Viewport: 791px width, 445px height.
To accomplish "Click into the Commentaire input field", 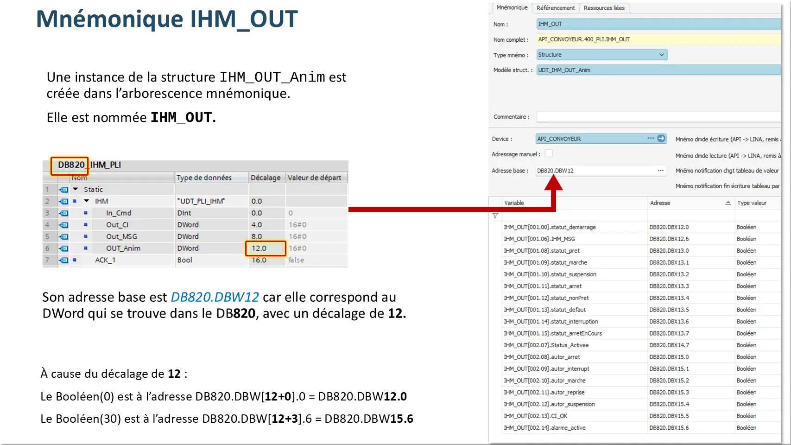I will click(x=658, y=117).
